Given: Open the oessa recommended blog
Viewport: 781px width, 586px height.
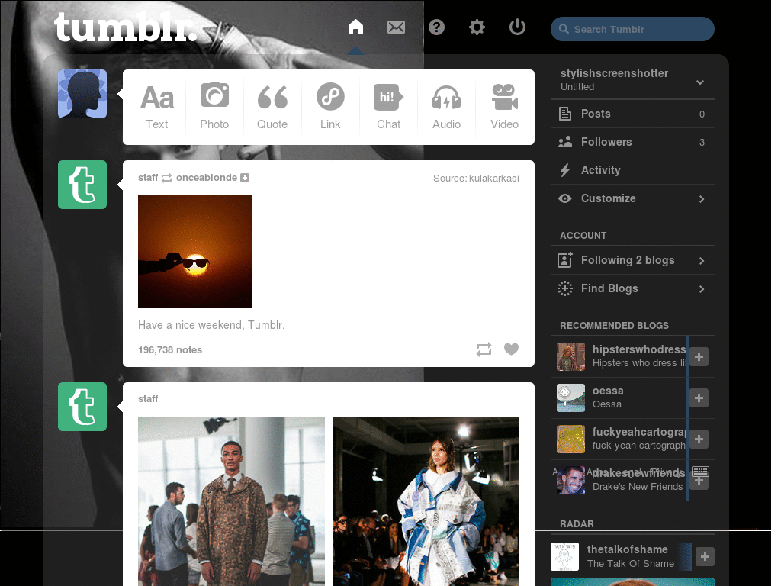Looking at the screenshot, I should (608, 391).
